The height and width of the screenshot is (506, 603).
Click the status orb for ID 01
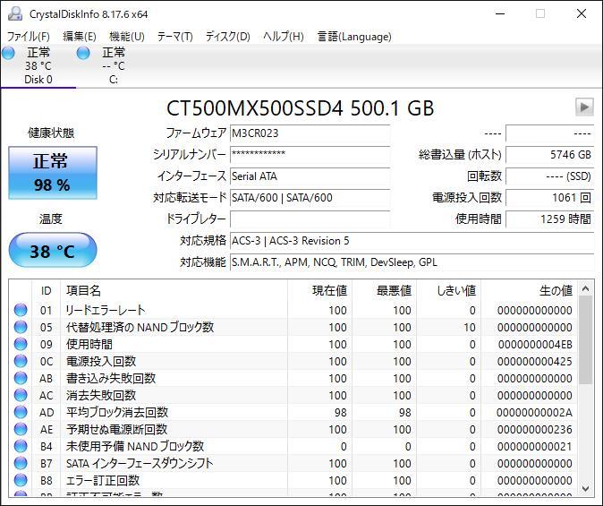click(21, 310)
